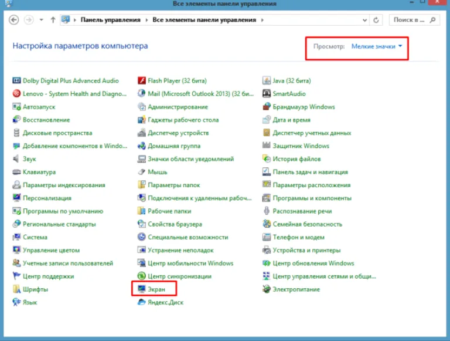Open Рабочие папки
The width and height of the screenshot is (450, 341).
[x=169, y=211]
